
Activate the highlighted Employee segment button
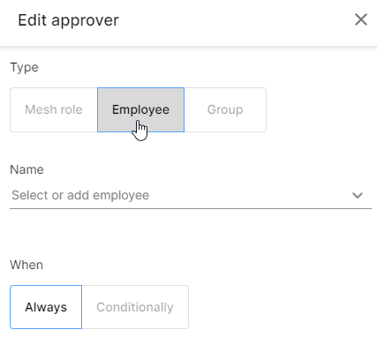pyautogui.click(x=140, y=109)
